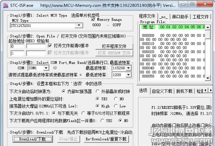Set oscillator gain to High
Image resolution: width=215 pixels, height=146 pixels.
97,106
